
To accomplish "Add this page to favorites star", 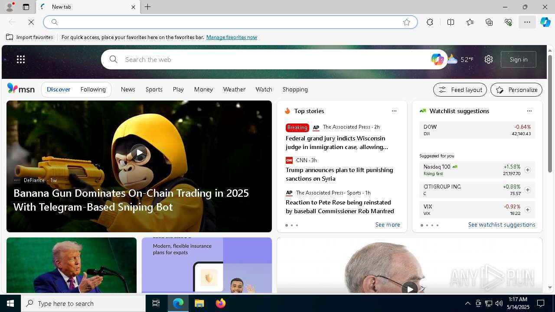I will [x=407, y=22].
